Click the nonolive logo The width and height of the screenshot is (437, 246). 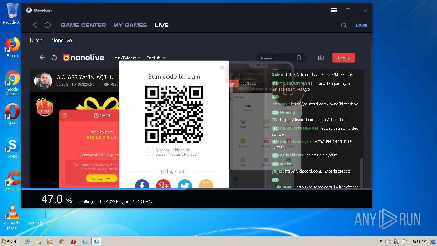(x=83, y=57)
